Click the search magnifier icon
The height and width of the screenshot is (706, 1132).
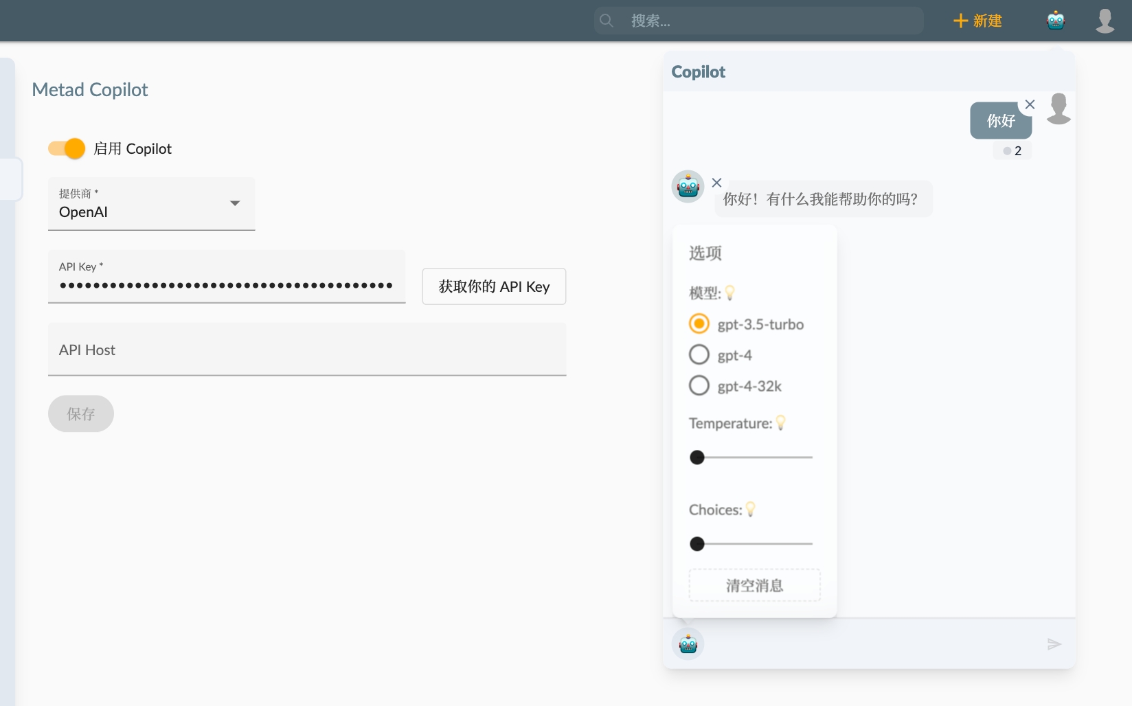[x=607, y=21]
